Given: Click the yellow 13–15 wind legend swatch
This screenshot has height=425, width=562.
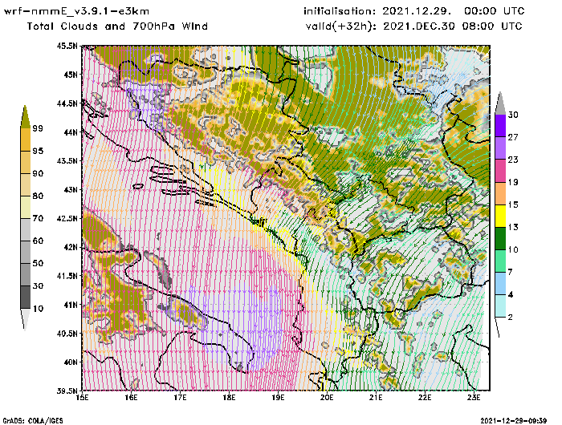Looking at the screenshot, I should pos(500,216).
